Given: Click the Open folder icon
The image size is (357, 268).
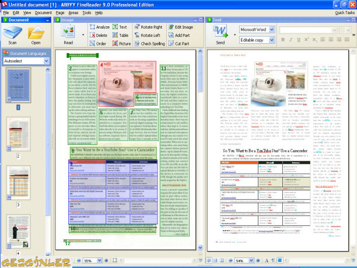Looking at the screenshot, I should 36,33.
